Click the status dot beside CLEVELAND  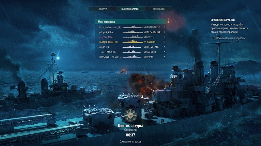coord(164,47)
